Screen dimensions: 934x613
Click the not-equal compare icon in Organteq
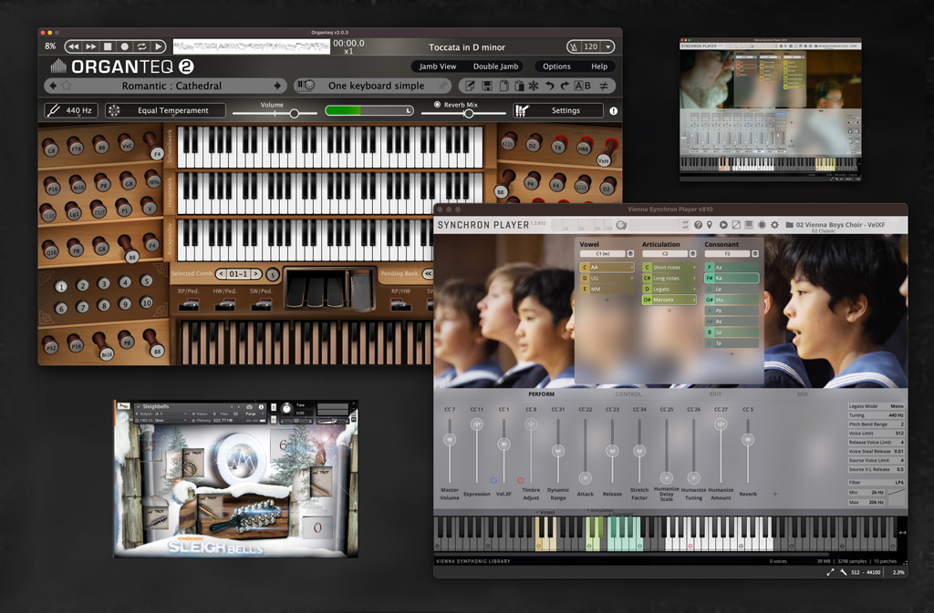(x=604, y=86)
